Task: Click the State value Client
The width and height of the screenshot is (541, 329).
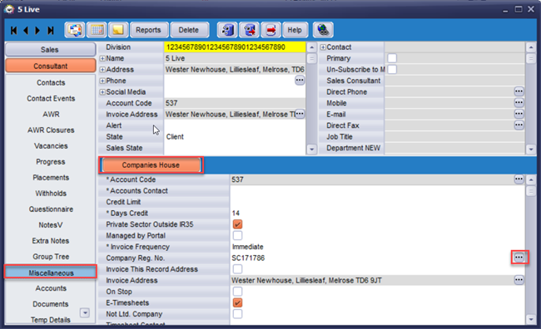Action: (175, 137)
